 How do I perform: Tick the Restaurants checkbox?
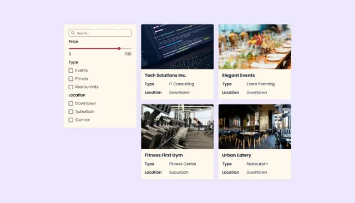coord(71,87)
